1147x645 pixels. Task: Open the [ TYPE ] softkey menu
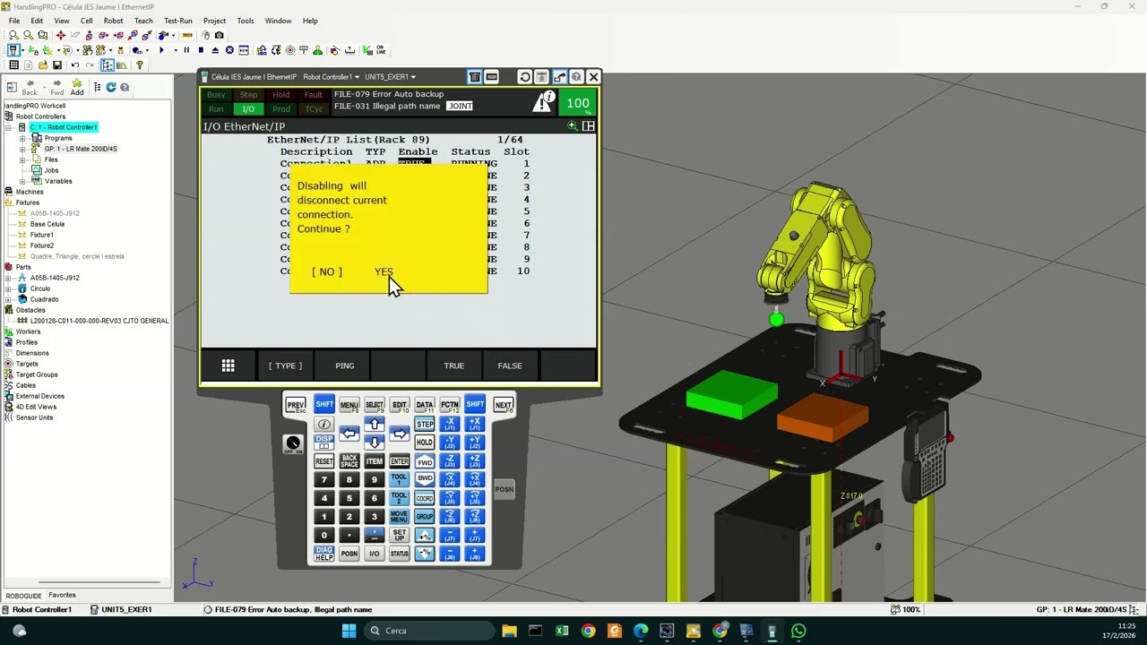click(286, 365)
